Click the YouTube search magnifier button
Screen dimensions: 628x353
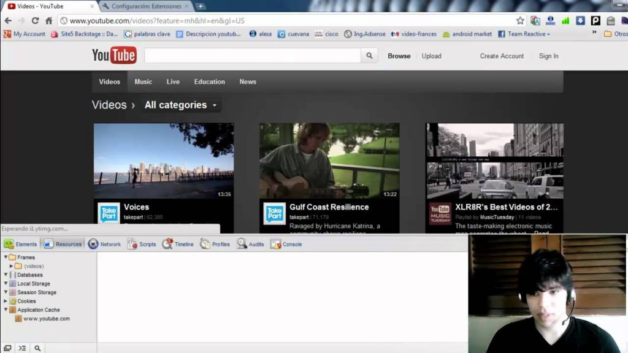[369, 56]
